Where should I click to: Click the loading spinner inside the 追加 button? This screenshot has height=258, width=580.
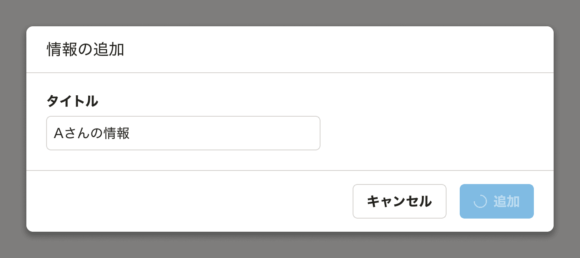click(480, 201)
